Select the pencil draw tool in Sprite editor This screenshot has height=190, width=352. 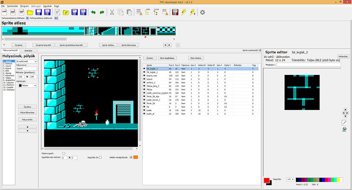click(344, 123)
